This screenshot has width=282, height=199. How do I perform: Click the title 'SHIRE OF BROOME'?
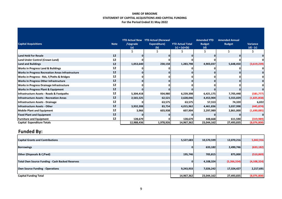click(145, 14)
